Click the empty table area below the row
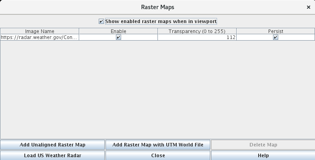The width and height of the screenshot is (315, 160). point(157,88)
